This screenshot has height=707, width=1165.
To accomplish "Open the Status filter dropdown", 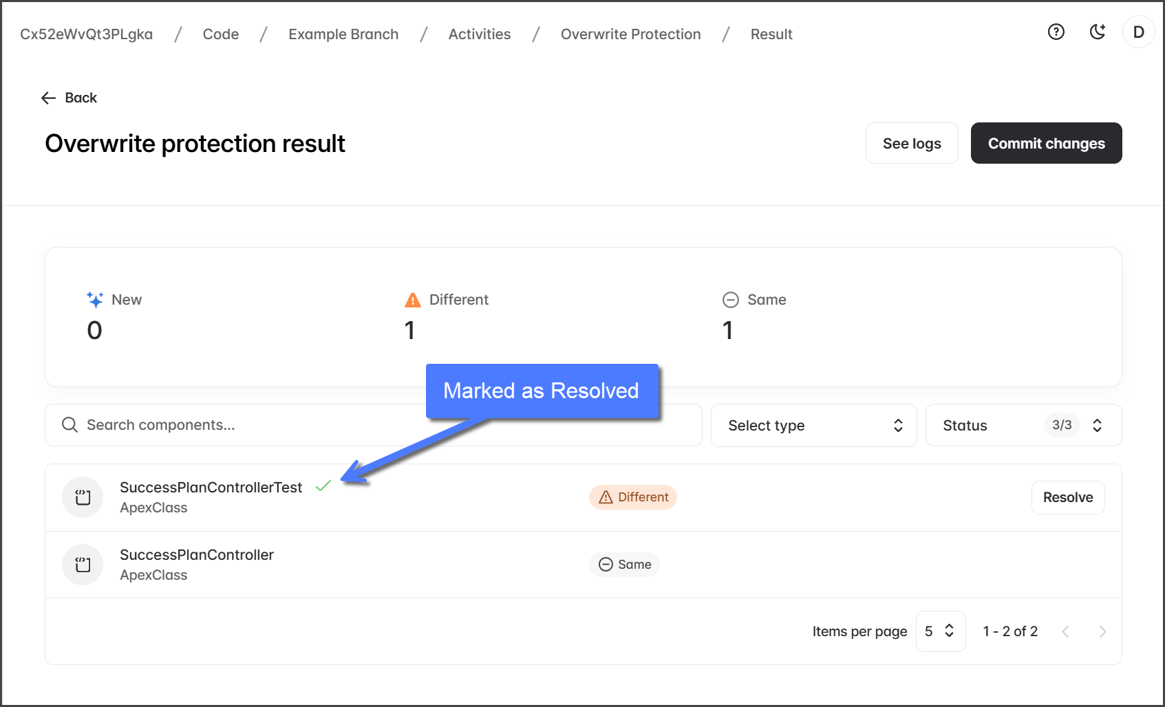I will click(1023, 426).
